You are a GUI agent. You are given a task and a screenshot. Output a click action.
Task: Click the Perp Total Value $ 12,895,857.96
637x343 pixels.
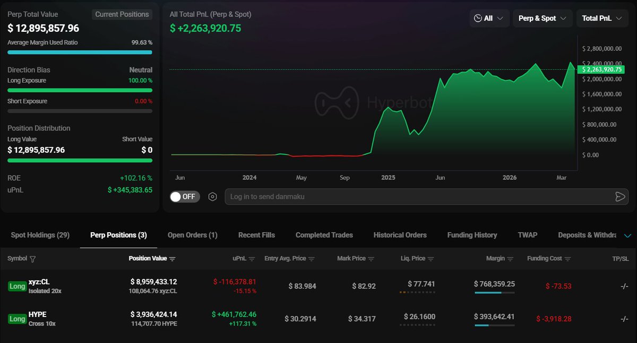(x=43, y=29)
